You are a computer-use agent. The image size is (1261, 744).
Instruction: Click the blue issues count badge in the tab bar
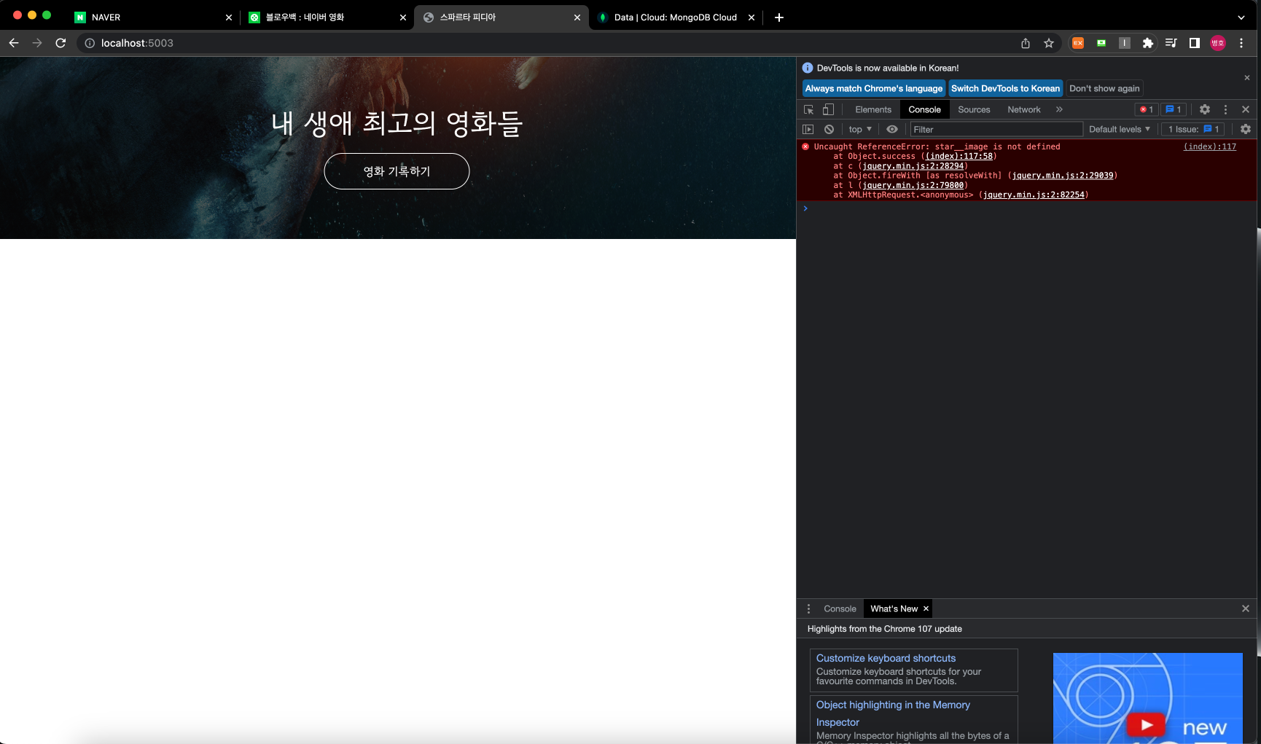[1174, 109]
